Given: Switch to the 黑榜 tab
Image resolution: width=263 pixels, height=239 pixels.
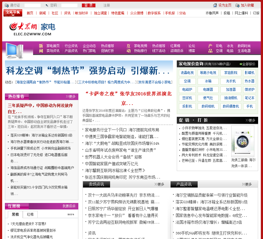Looking at the screenshot, I should coord(15,214).
